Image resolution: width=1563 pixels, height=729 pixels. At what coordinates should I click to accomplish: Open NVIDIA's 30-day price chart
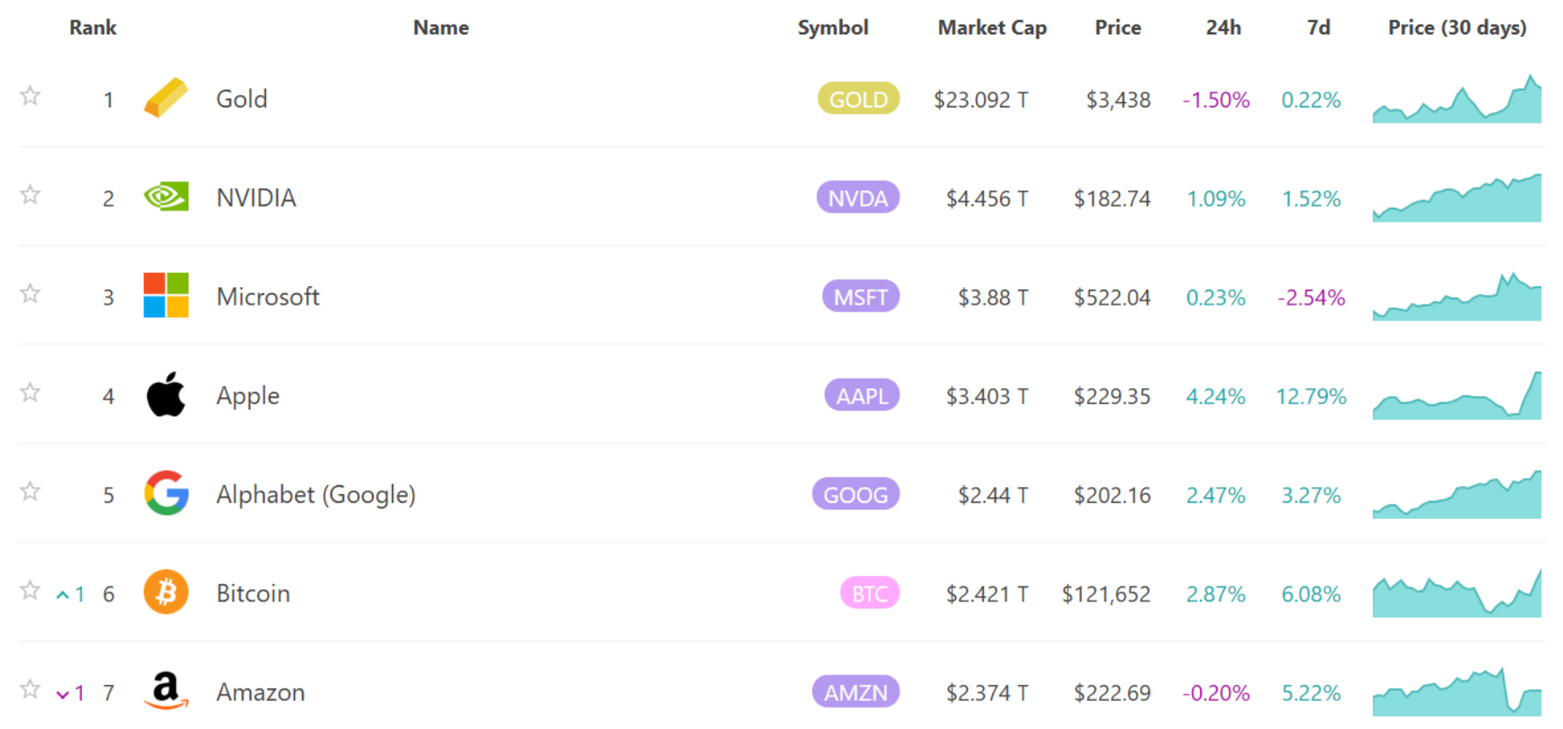[1456, 197]
